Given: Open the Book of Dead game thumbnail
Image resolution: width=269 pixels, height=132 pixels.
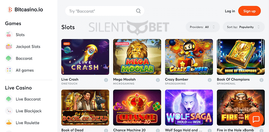Looking at the screenshot, I should tap(85, 107).
